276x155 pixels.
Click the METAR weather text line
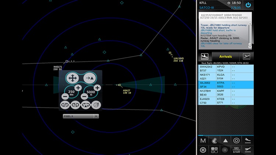click(x=224, y=16)
